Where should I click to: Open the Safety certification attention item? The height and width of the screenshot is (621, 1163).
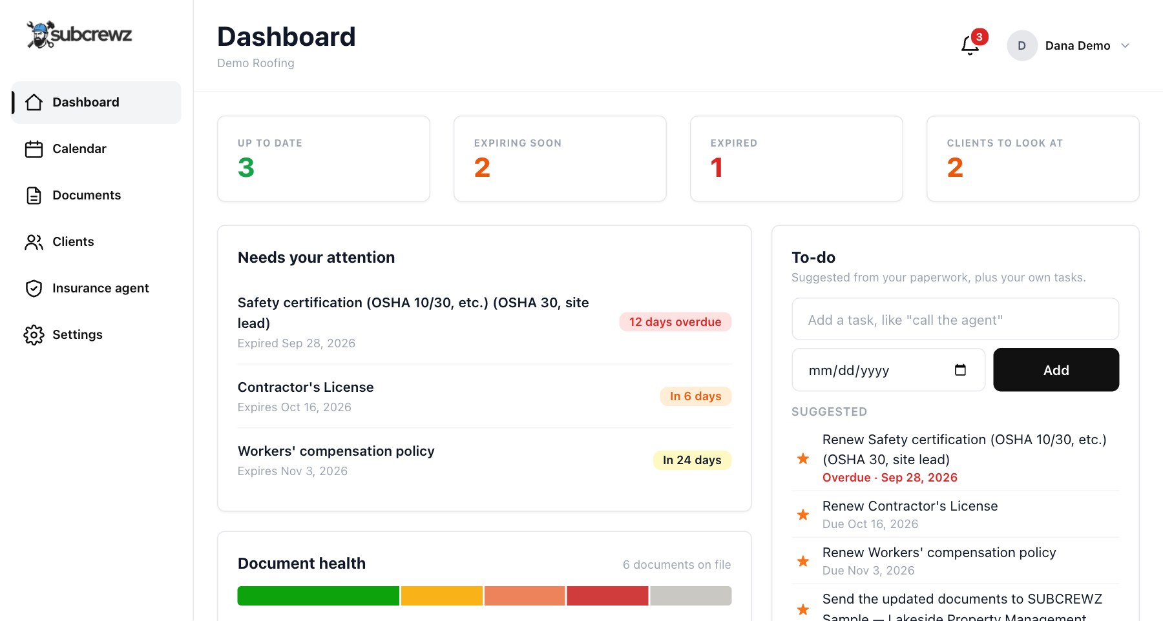pyautogui.click(x=485, y=322)
